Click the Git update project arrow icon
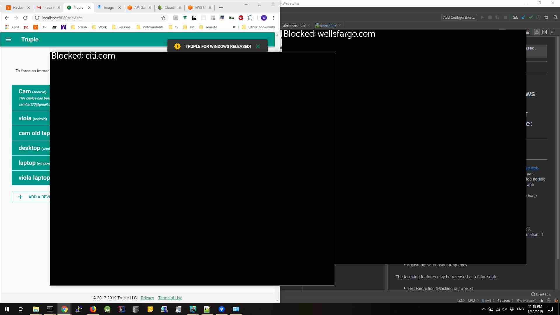Image resolution: width=560 pixels, height=315 pixels. 523,17
